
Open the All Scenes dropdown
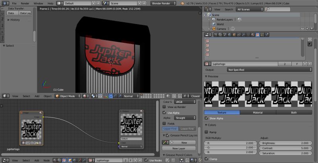click(250, 9)
